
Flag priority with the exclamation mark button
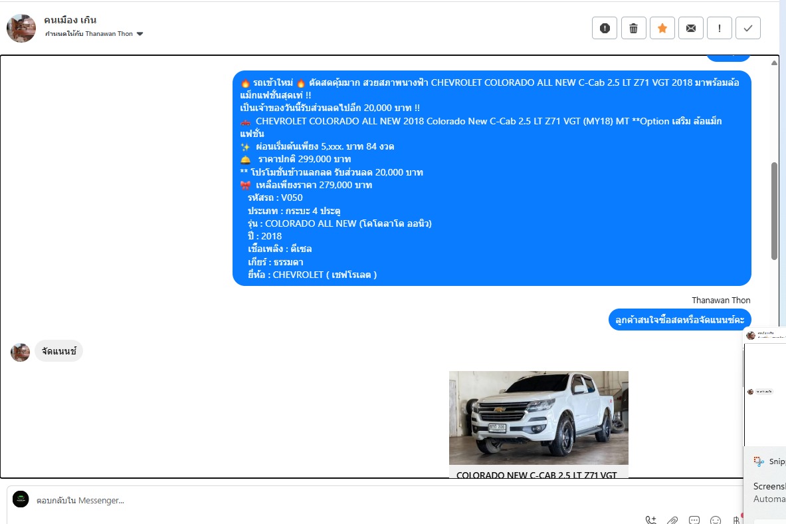[x=720, y=28]
